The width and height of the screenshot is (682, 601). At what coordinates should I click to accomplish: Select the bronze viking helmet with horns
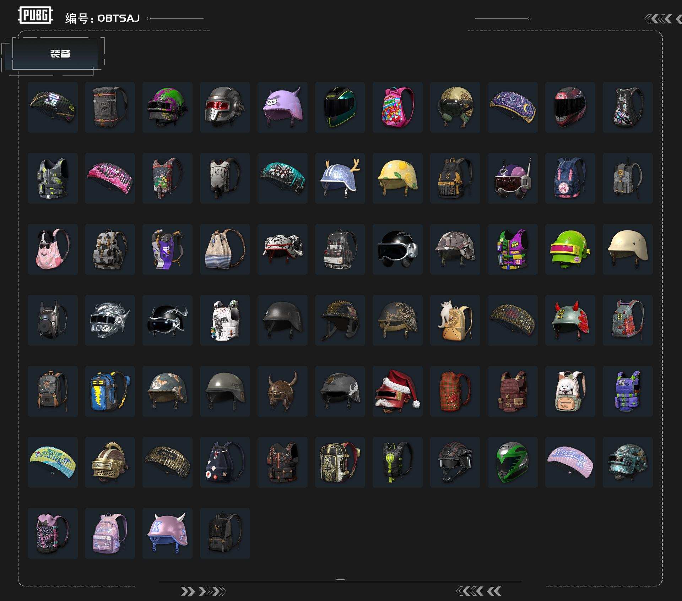click(282, 391)
